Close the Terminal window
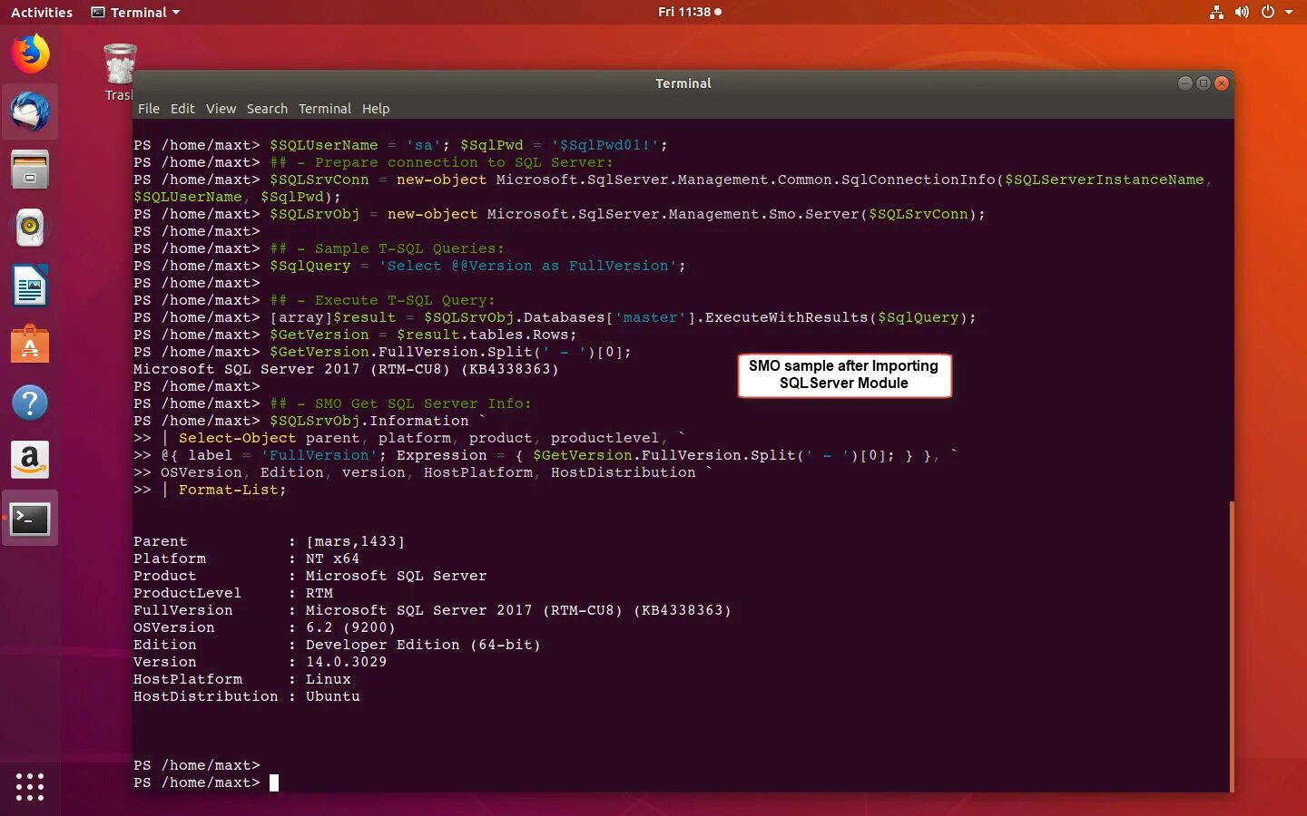 point(1222,83)
